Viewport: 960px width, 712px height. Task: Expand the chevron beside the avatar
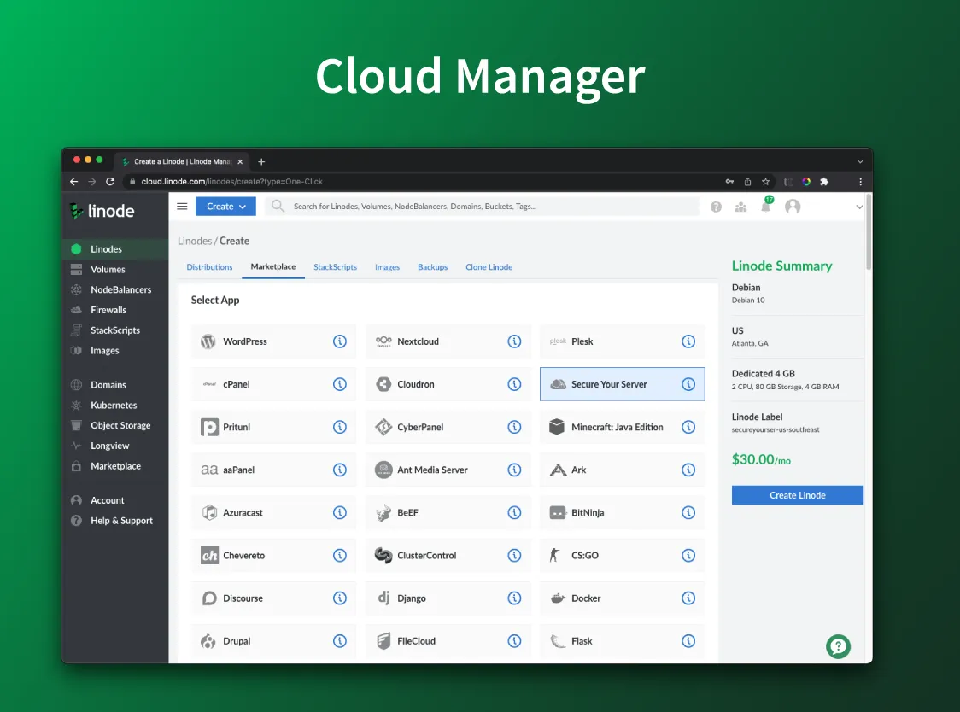(x=859, y=207)
